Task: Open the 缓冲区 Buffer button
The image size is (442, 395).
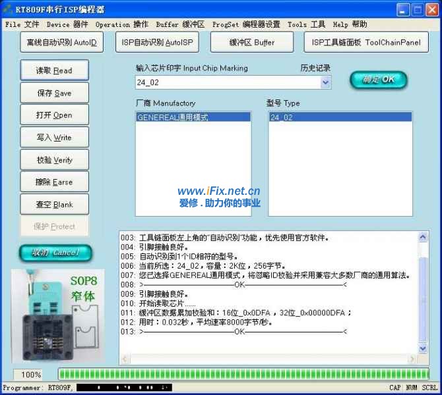Action: tap(252, 42)
